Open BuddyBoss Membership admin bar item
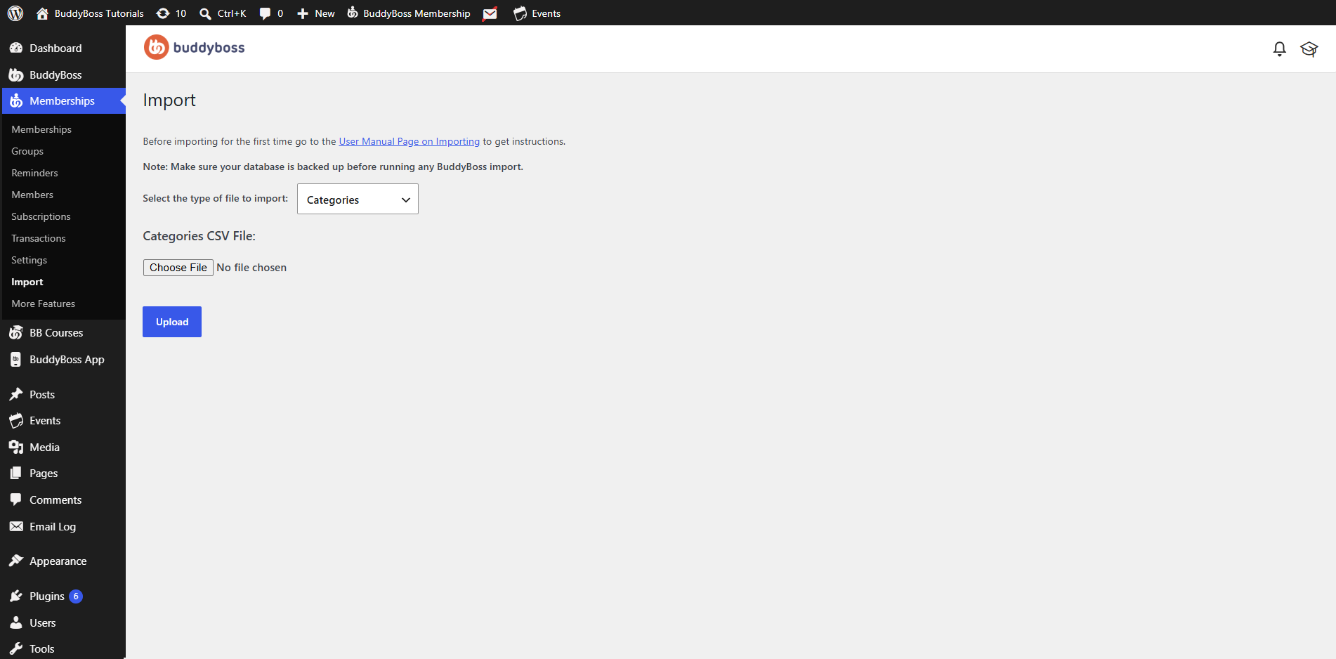 (409, 13)
